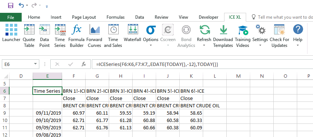Open Training Videos
313x137 pixels.
(x=243, y=36)
